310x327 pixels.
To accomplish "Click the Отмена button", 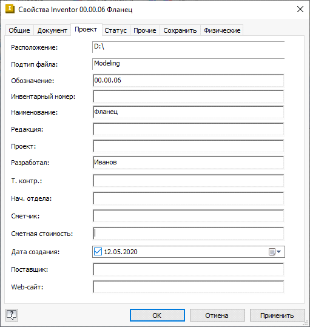I will click(x=217, y=315).
